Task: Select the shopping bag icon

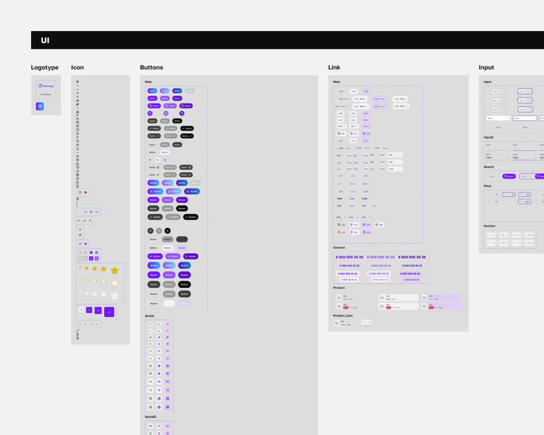Action: [78, 179]
